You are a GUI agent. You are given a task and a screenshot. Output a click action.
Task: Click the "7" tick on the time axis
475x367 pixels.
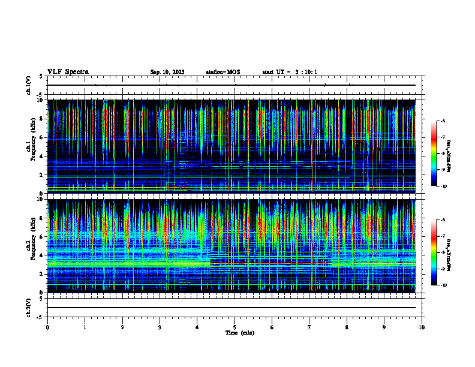click(309, 327)
